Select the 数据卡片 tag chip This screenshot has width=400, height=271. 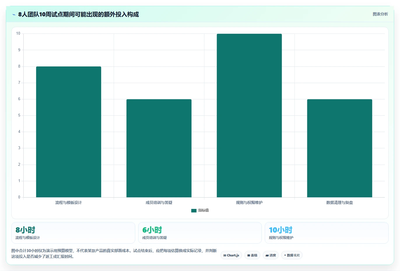point(292,255)
